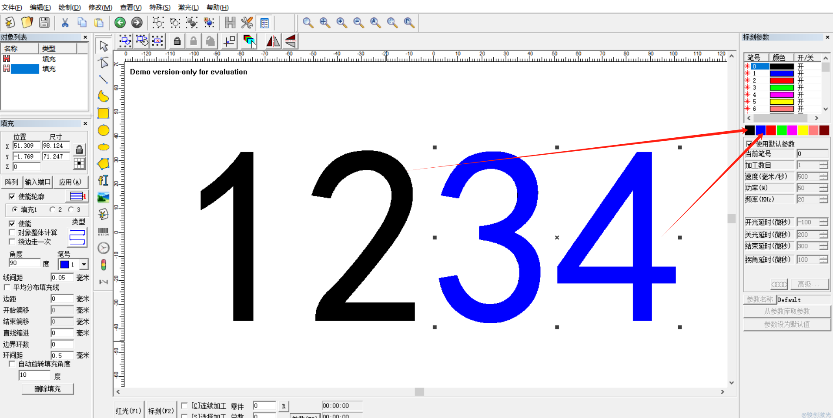This screenshot has height=418, width=833.
Task: Select the bitmap image insert tool
Action: [104, 197]
